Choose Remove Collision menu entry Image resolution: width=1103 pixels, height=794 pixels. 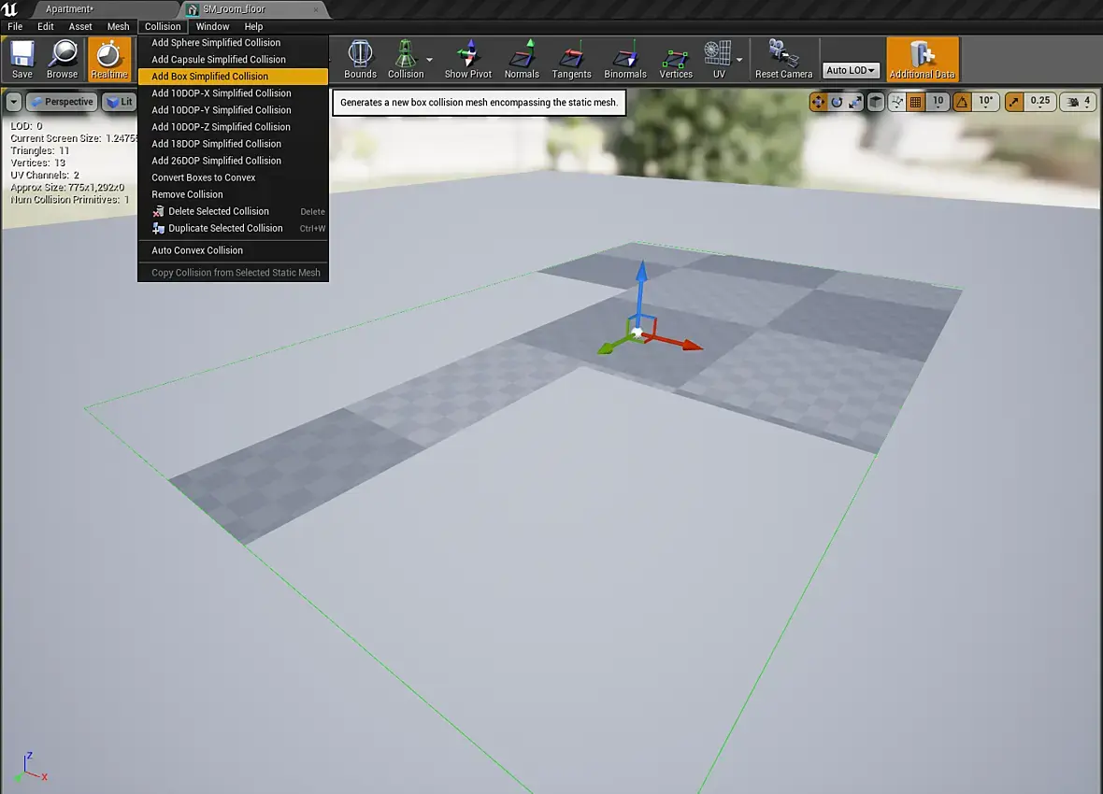pyautogui.click(x=233, y=195)
